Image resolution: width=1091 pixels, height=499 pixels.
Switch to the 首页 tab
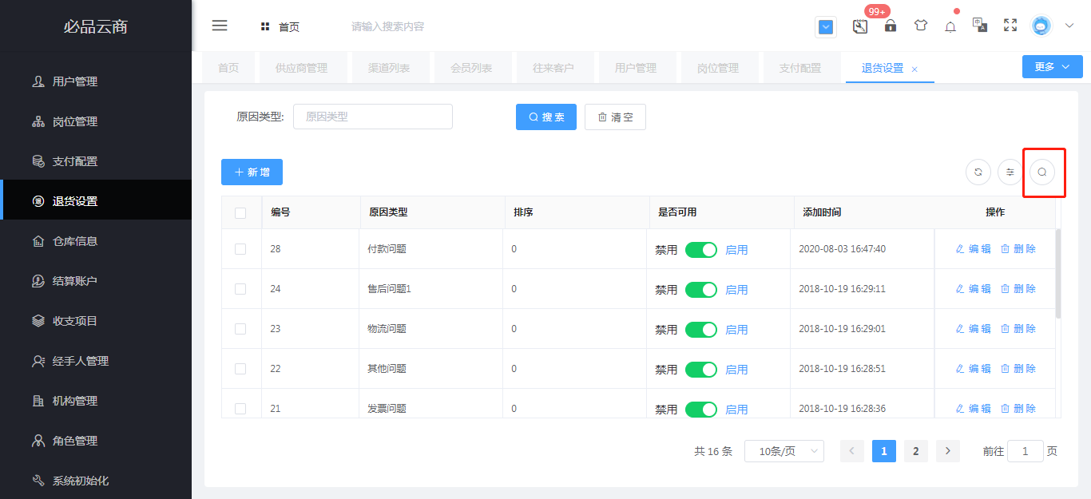228,69
